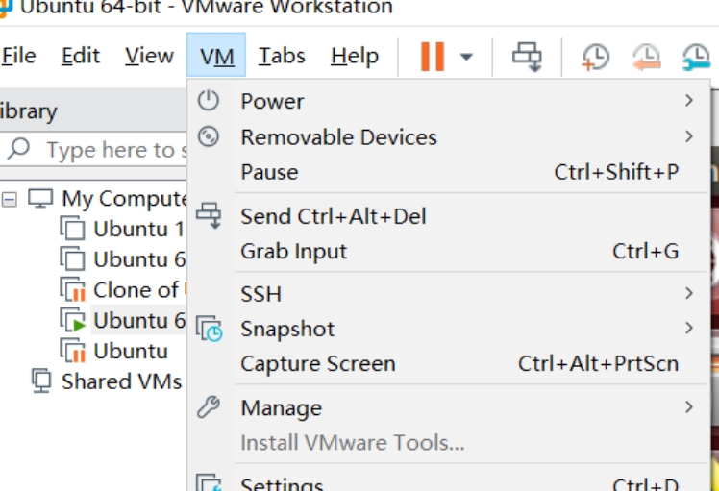Click the Snapshot submenu arrow
Screen dimensions: 719x491
689,328
